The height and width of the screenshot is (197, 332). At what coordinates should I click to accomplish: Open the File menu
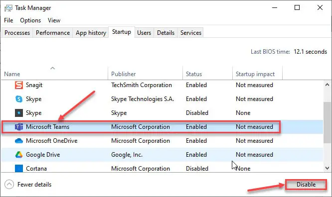(x=8, y=20)
